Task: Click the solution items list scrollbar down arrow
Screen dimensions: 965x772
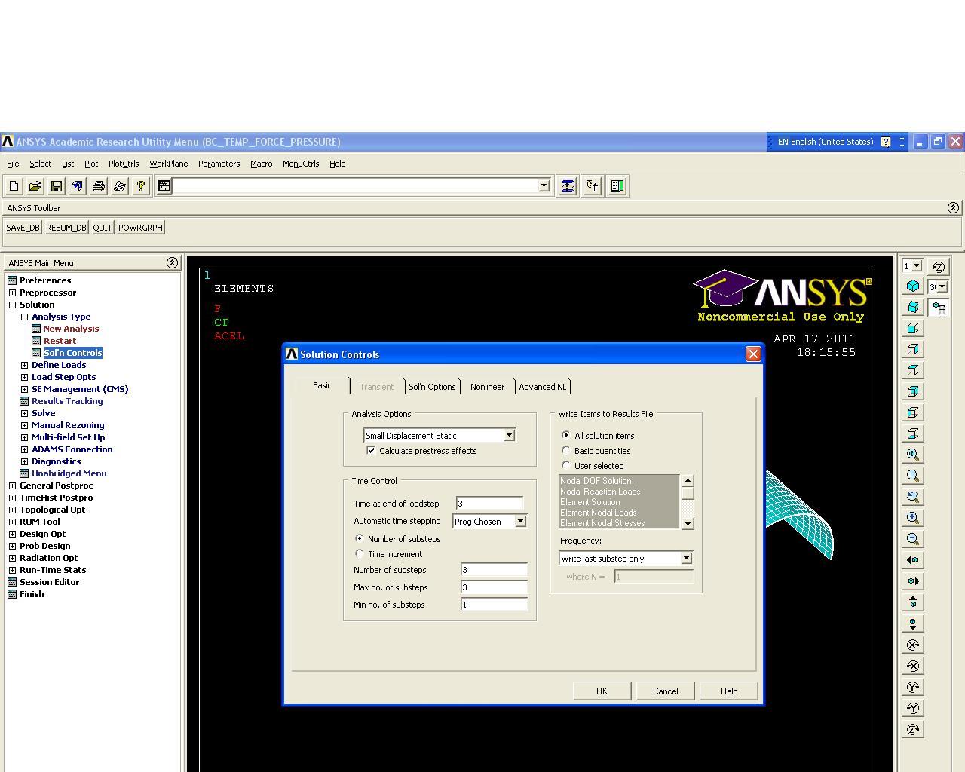Action: coord(687,523)
